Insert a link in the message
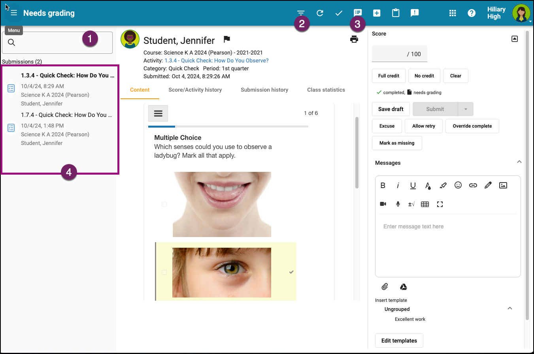Image resolution: width=534 pixels, height=354 pixels. [x=473, y=185]
